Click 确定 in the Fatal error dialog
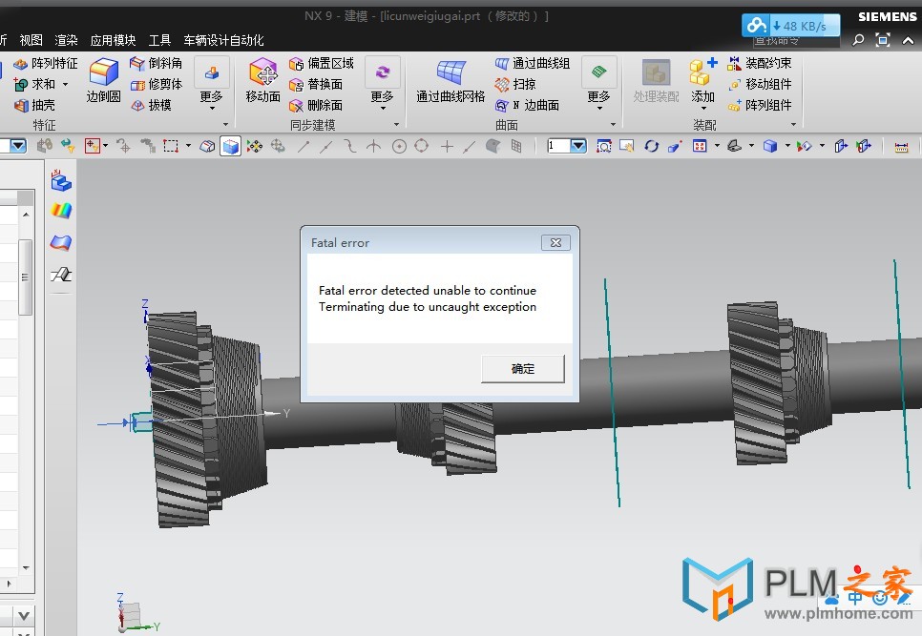This screenshot has height=636, width=922. point(523,369)
